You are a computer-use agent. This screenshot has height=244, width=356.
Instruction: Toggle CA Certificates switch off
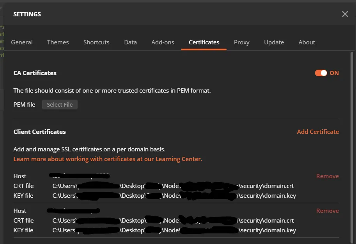pyautogui.click(x=321, y=73)
